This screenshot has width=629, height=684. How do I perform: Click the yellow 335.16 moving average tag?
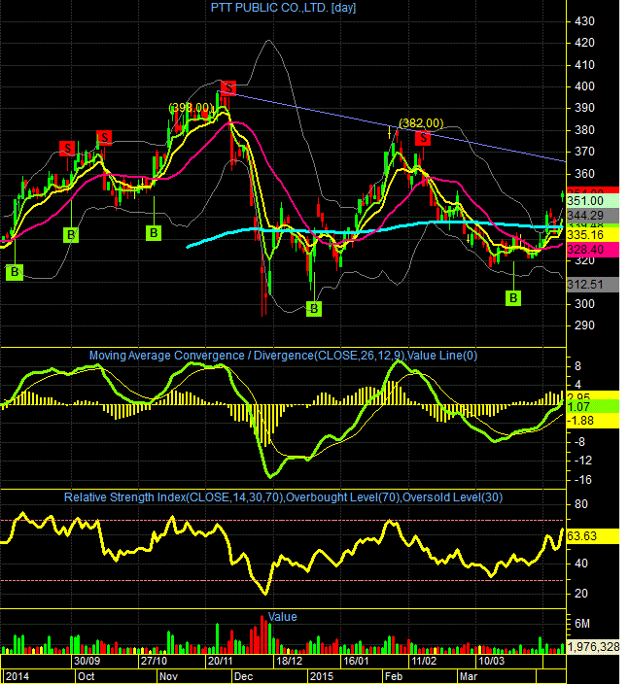(592, 235)
